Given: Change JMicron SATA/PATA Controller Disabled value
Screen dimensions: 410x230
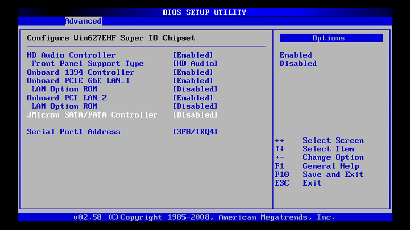Looking at the screenshot, I should (195, 115).
